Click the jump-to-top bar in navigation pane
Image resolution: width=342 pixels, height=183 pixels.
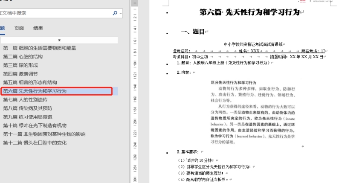[59, 40]
